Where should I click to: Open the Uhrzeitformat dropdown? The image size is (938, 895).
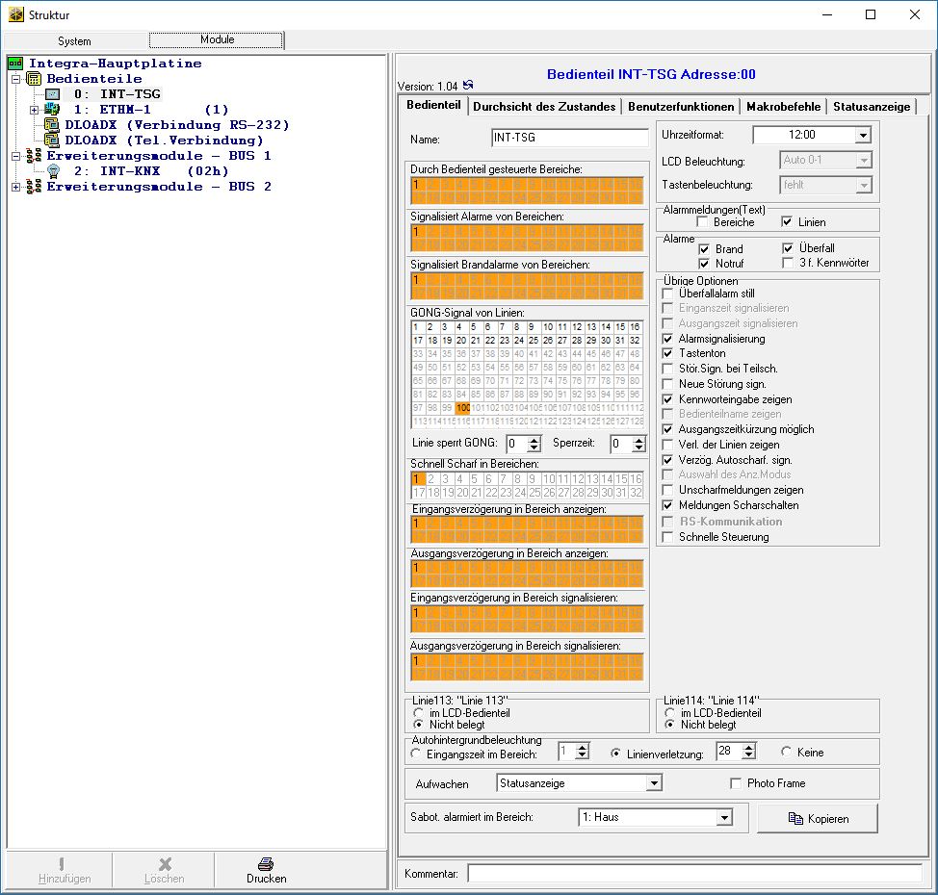[862, 136]
